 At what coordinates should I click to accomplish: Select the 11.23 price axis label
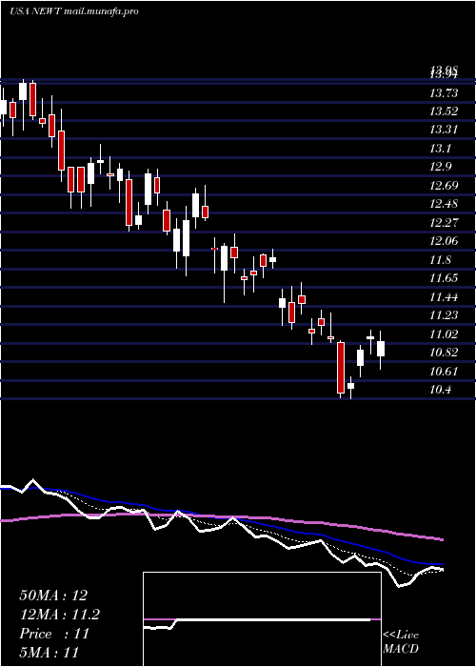point(445,314)
